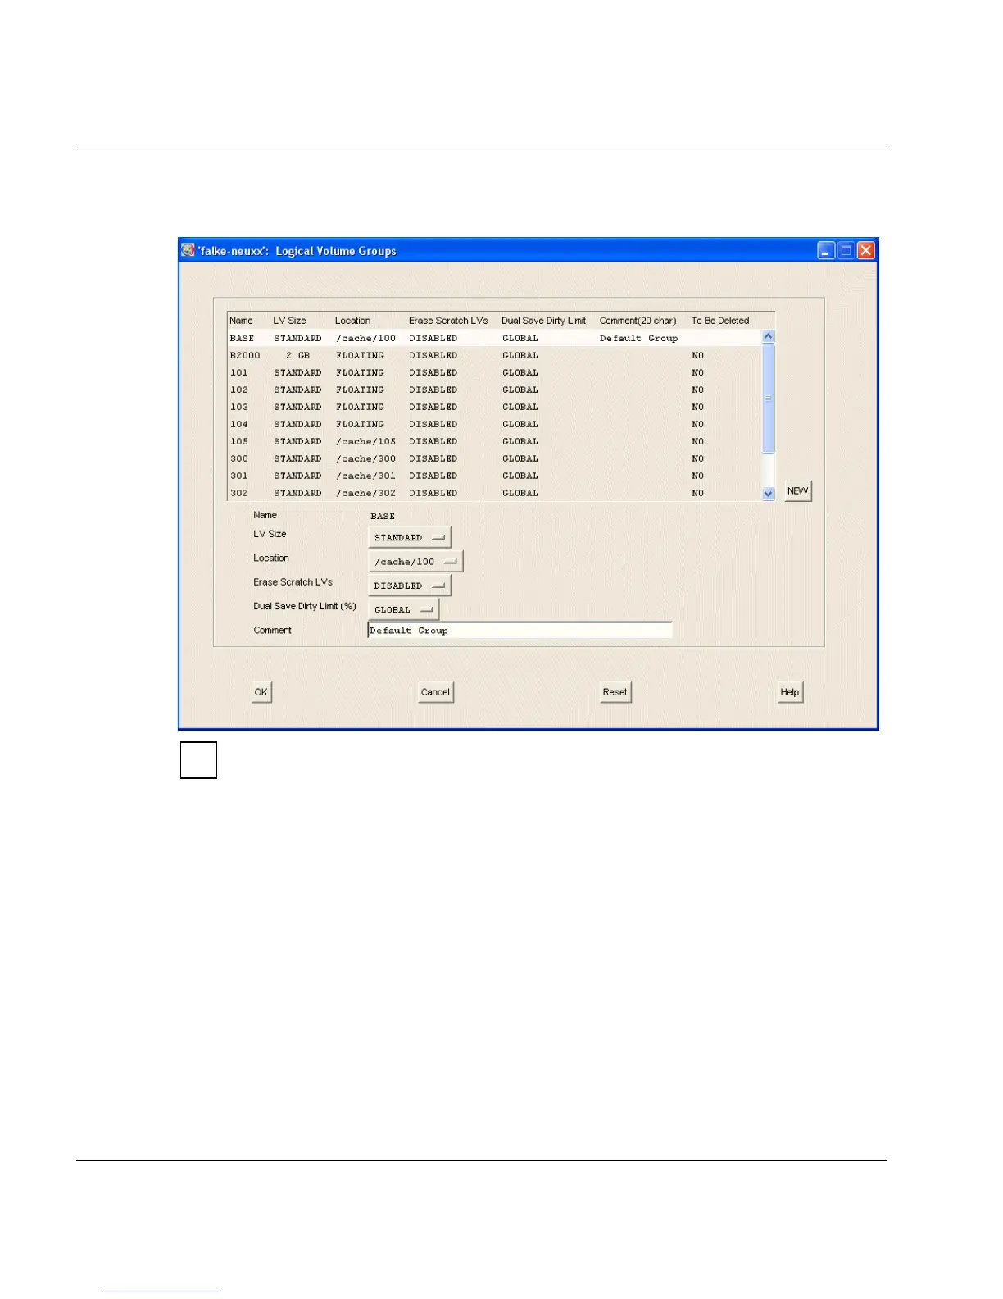Close the Logical Volume Groups window
Image resolution: width=1003 pixels, height=1299 pixels.
click(x=866, y=250)
